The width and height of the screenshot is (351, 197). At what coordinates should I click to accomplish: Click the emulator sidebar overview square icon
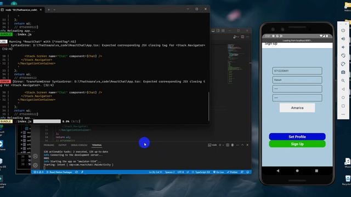click(343, 106)
